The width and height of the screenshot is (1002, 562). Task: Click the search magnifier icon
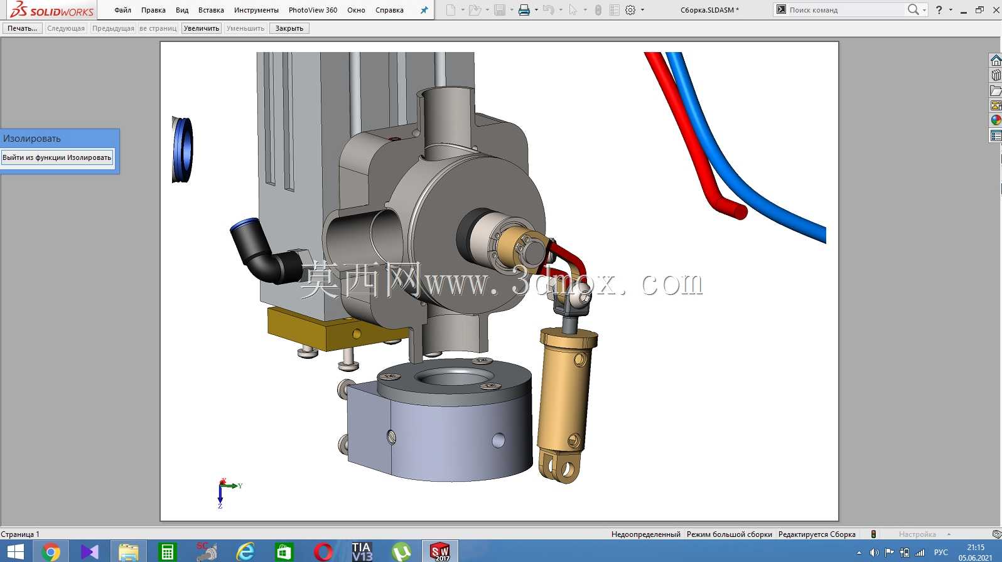coord(913,9)
